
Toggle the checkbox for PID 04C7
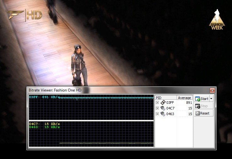[x=157, y=108]
